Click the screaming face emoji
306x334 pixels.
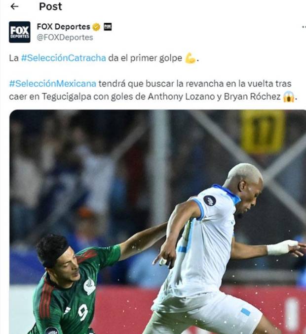[x=289, y=96]
